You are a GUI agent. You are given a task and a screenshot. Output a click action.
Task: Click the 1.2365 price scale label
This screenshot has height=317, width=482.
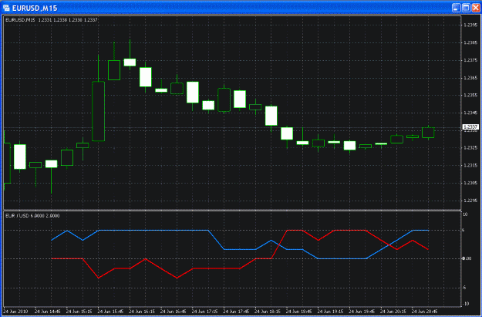pyautogui.click(x=470, y=78)
